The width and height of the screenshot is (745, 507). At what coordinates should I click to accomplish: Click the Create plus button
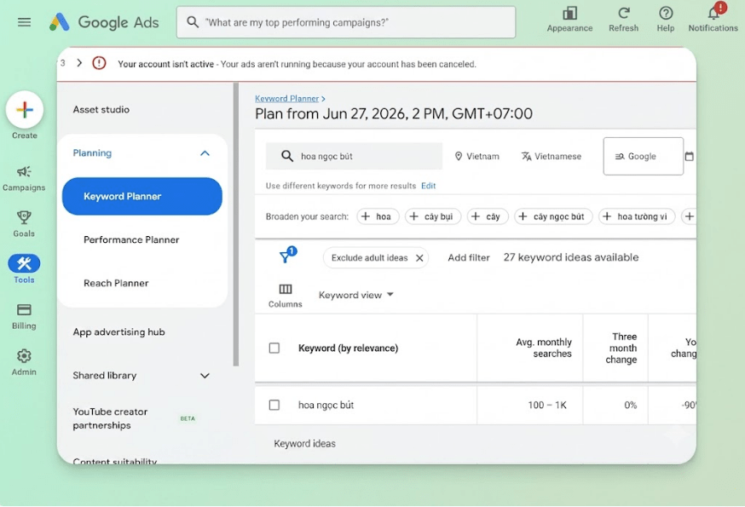point(24,110)
